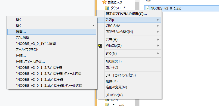Click the Downloads folder icon
The image size is (219, 106).
[x=107, y=8]
